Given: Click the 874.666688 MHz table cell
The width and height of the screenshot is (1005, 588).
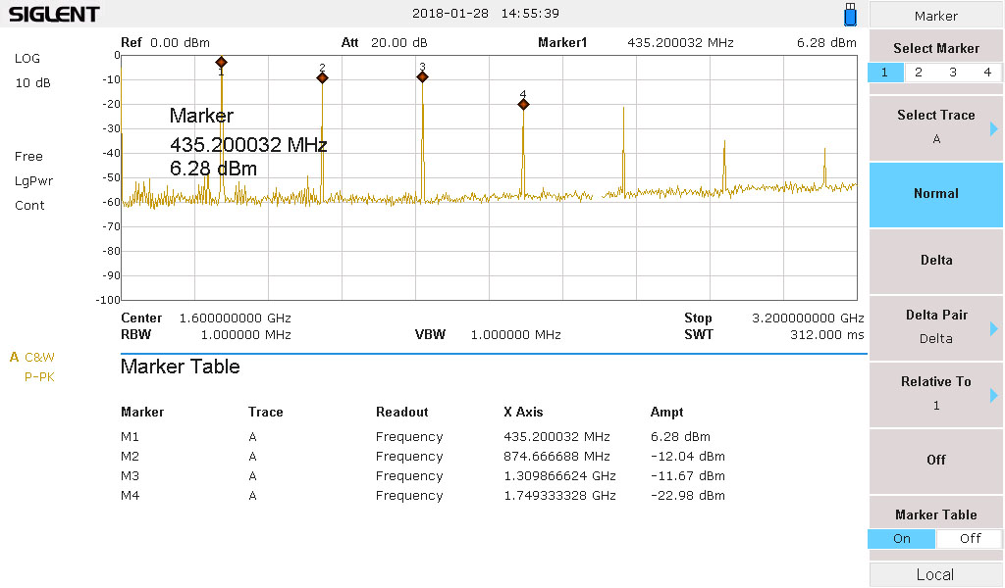Looking at the screenshot, I should pos(557,457).
